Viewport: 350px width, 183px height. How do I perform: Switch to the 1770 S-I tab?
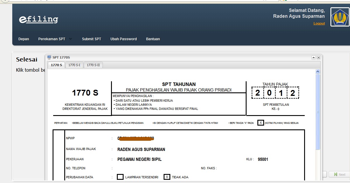coord(74,65)
